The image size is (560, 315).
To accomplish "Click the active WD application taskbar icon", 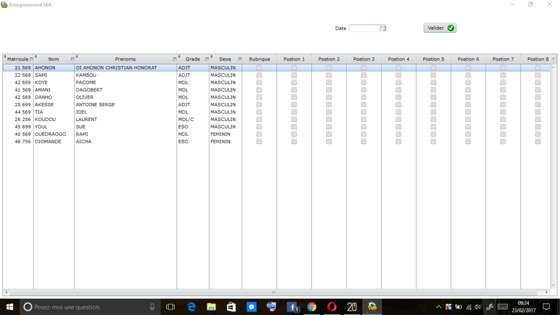I will pyautogui.click(x=372, y=307).
